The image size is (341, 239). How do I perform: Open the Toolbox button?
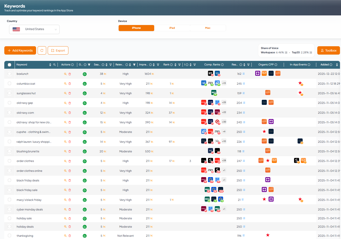coord(329,51)
